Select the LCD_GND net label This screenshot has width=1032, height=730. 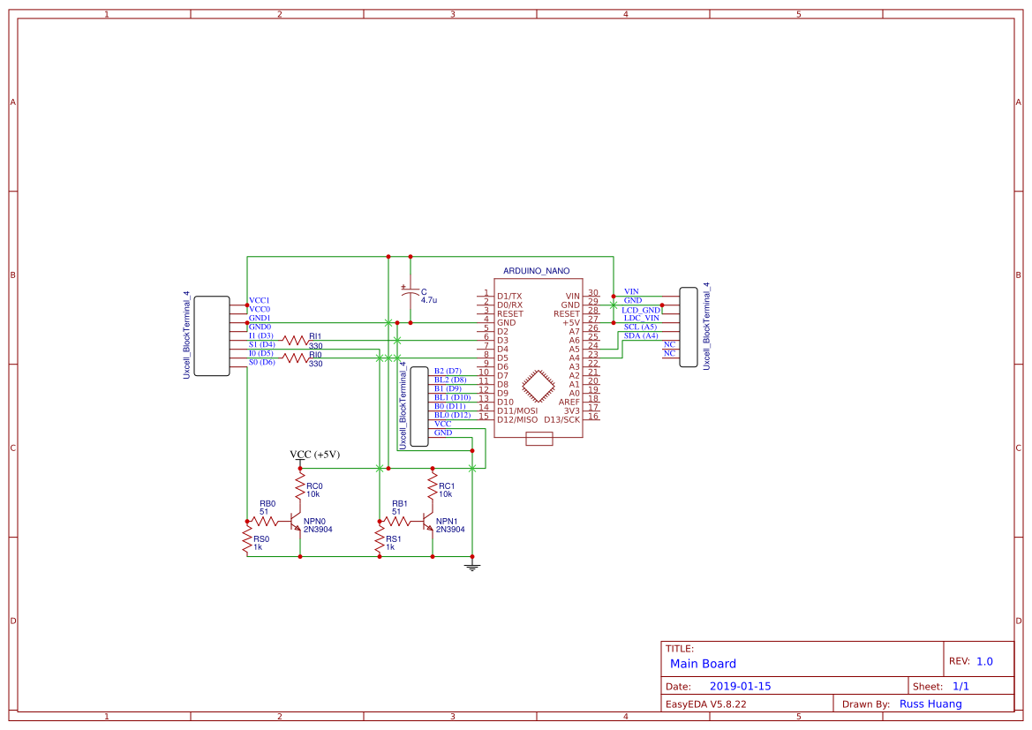642,310
